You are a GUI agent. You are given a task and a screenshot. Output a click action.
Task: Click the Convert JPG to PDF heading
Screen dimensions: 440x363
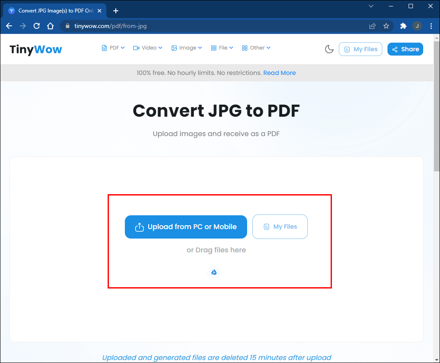click(x=216, y=111)
